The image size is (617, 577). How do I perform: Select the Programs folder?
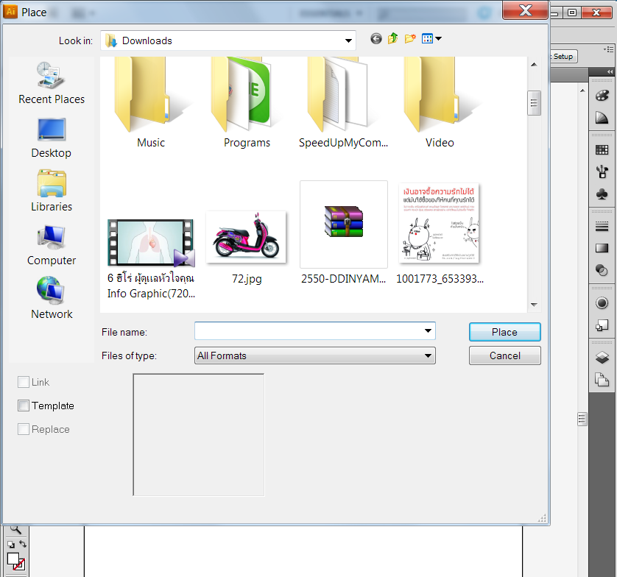[247, 103]
